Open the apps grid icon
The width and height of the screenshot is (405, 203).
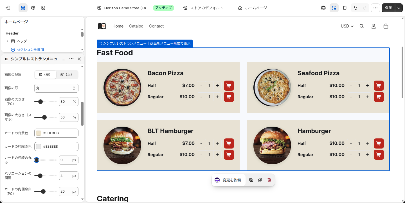(43, 8)
